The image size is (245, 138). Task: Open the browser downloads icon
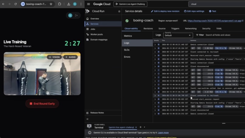pyautogui.click(x=69, y=4)
